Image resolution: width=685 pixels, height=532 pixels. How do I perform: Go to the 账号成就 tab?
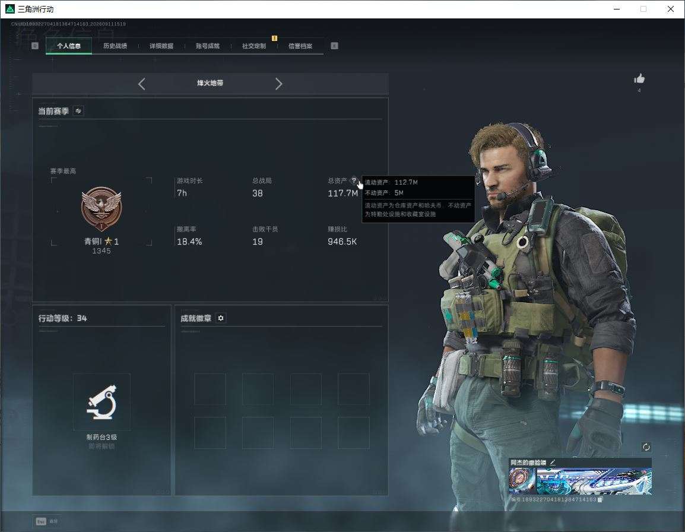[208, 46]
